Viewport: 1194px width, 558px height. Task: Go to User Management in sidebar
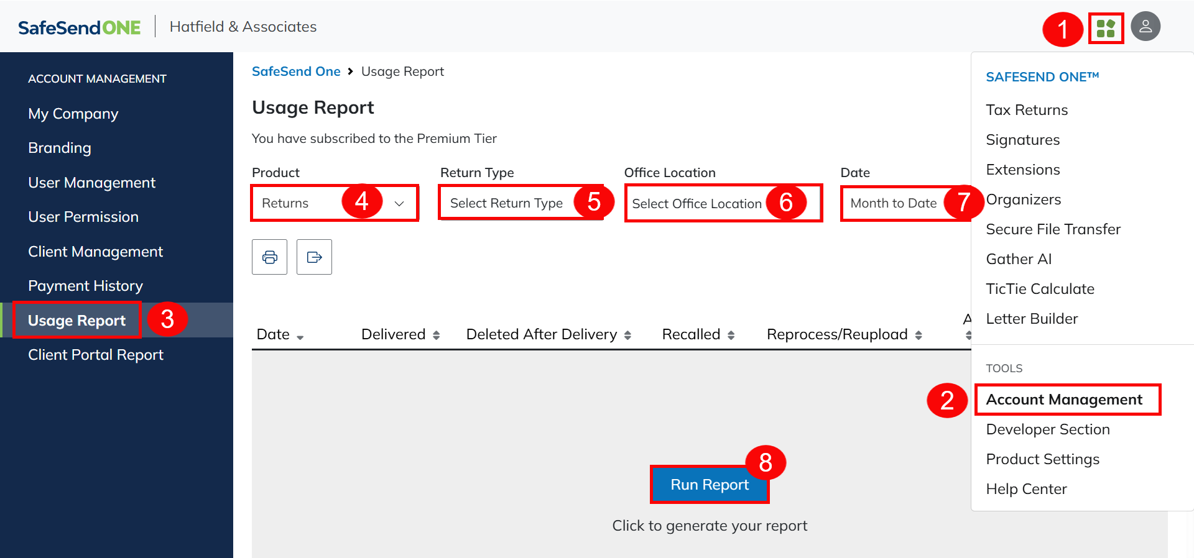coord(91,183)
